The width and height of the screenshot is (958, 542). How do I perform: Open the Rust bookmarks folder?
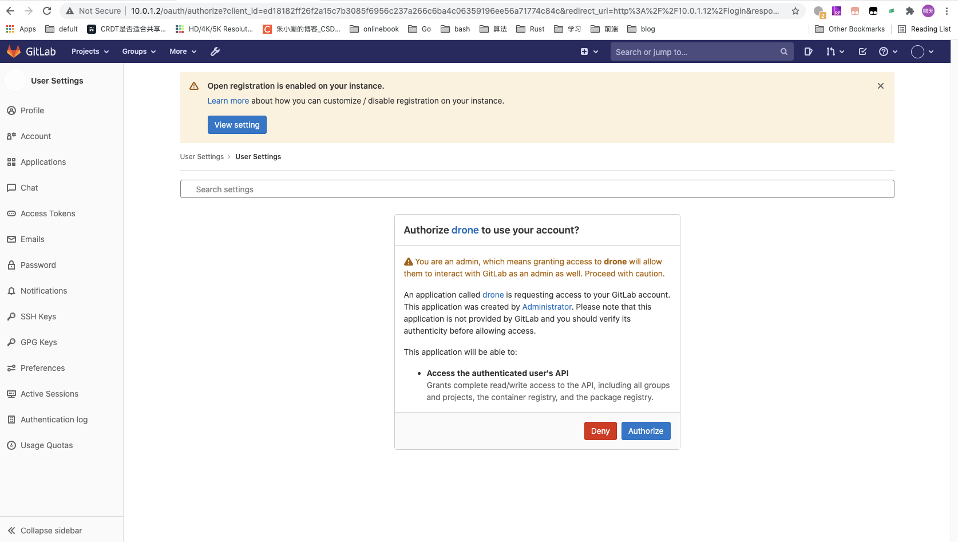[531, 29]
